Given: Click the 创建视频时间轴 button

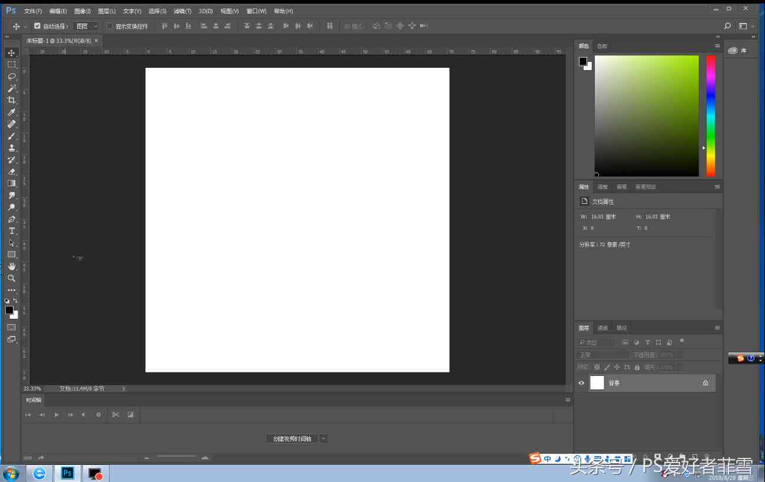Looking at the screenshot, I should (x=292, y=439).
